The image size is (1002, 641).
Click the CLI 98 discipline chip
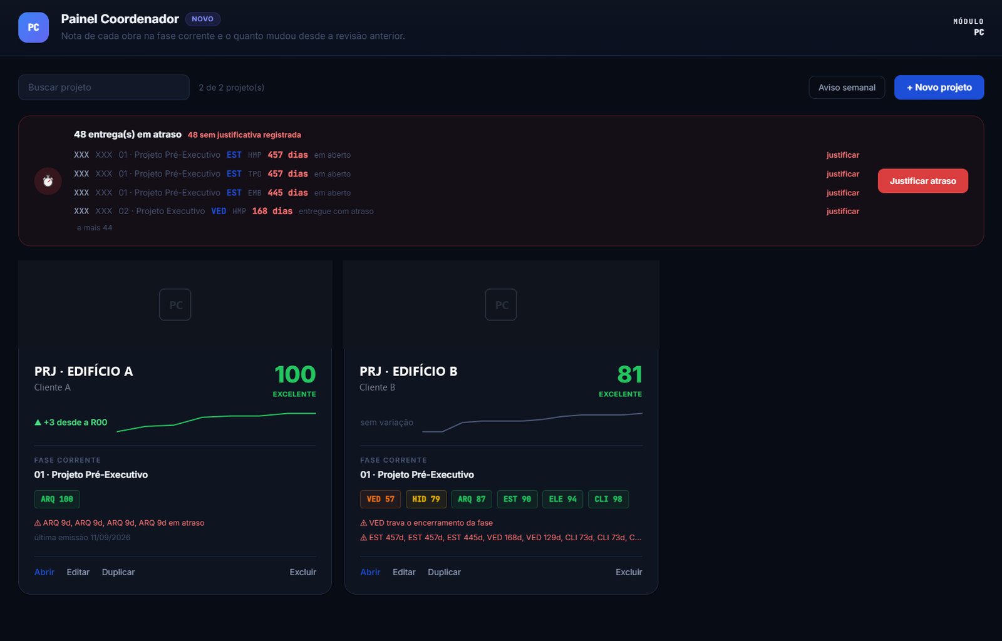(609, 499)
